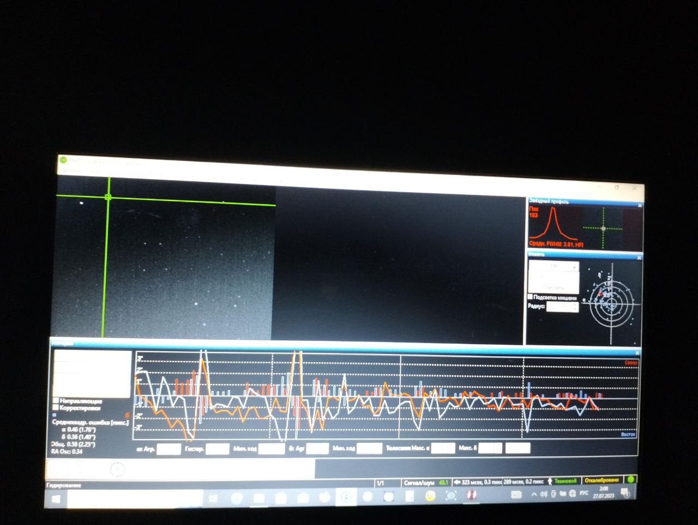
Task: Click the guide crosshair icon in bottom toolbar
Action: (117, 469)
